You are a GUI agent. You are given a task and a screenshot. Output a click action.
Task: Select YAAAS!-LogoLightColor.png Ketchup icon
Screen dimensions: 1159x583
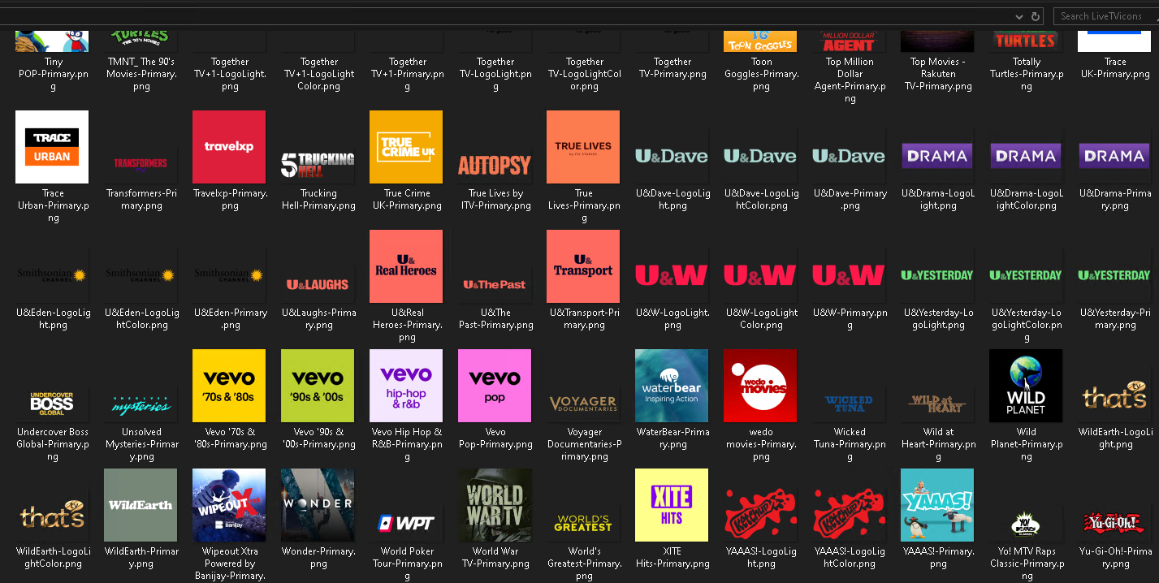pos(849,515)
